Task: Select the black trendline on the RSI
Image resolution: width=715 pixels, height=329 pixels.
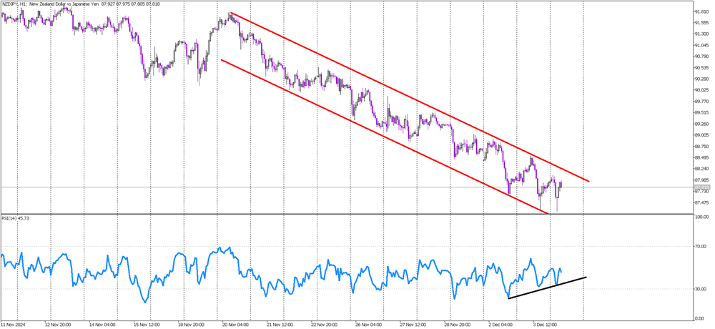Action: click(x=547, y=288)
